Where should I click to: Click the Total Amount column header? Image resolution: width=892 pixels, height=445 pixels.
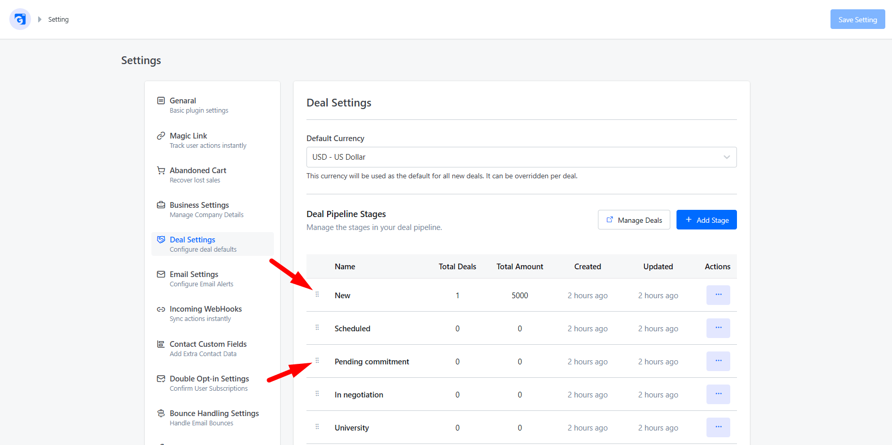(520, 267)
